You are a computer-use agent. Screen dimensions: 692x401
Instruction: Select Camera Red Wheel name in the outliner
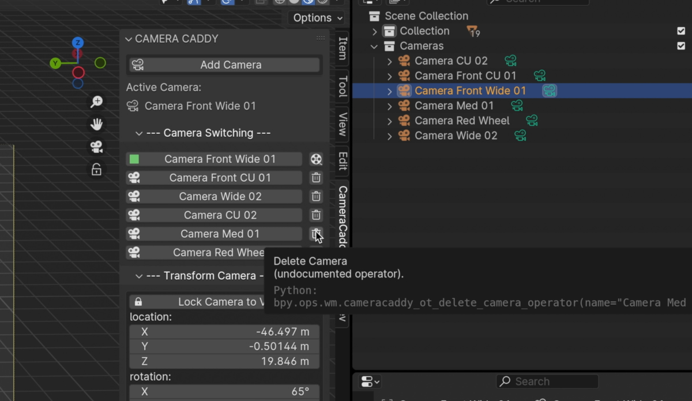pos(462,121)
